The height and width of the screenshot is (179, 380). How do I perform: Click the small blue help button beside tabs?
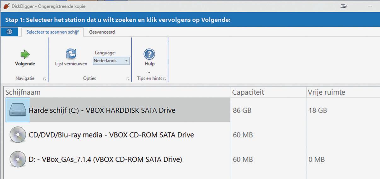pos(9,32)
